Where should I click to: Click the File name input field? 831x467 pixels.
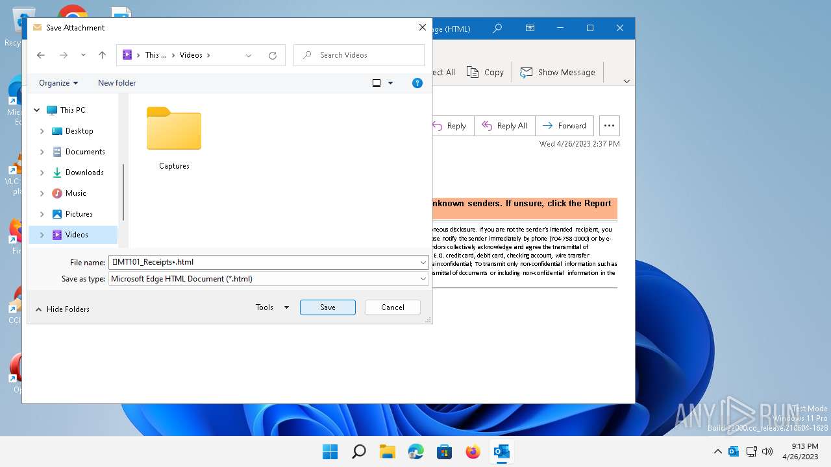point(264,262)
